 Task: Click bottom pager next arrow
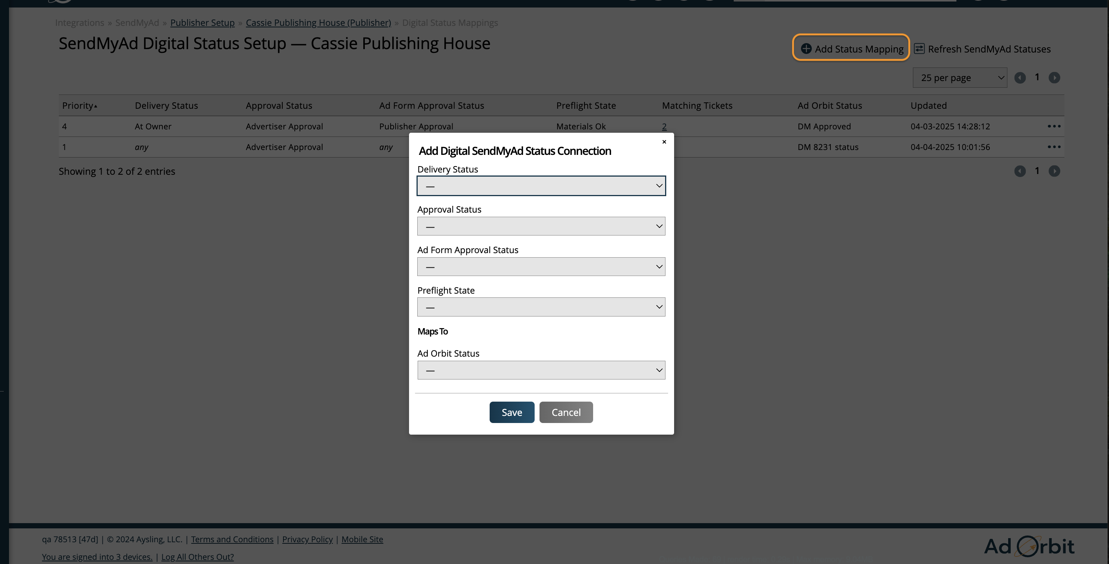coord(1054,171)
